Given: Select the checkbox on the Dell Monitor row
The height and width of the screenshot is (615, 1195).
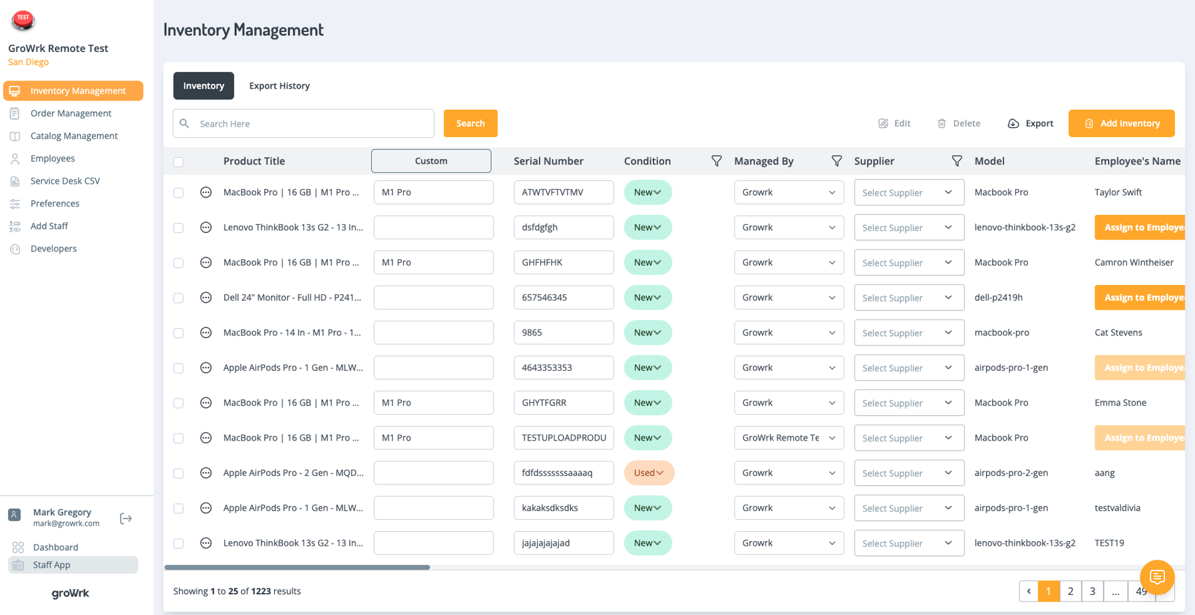Looking at the screenshot, I should [178, 298].
